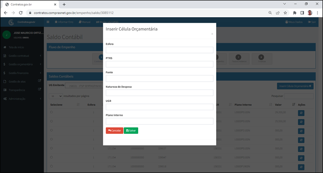Open the results per page dropdown
The height and width of the screenshot is (173, 323).
(x=56, y=96)
